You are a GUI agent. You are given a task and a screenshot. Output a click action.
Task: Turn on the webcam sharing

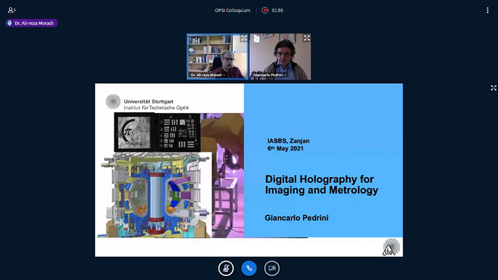coord(271,267)
